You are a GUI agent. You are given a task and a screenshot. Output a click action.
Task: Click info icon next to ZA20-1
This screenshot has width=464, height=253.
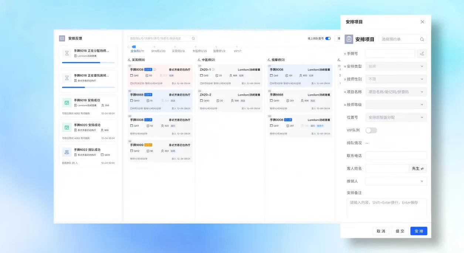pos(213,69)
